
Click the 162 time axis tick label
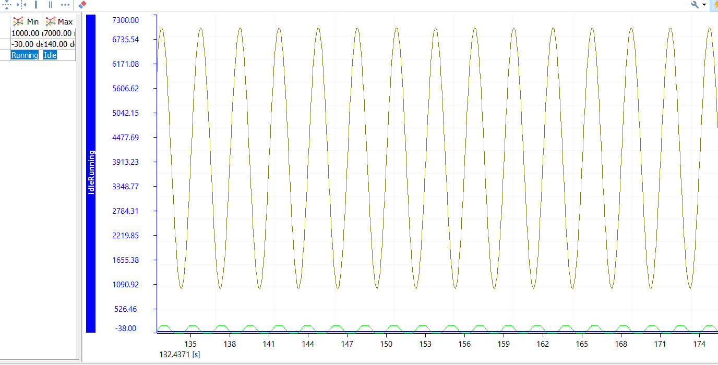[543, 344]
